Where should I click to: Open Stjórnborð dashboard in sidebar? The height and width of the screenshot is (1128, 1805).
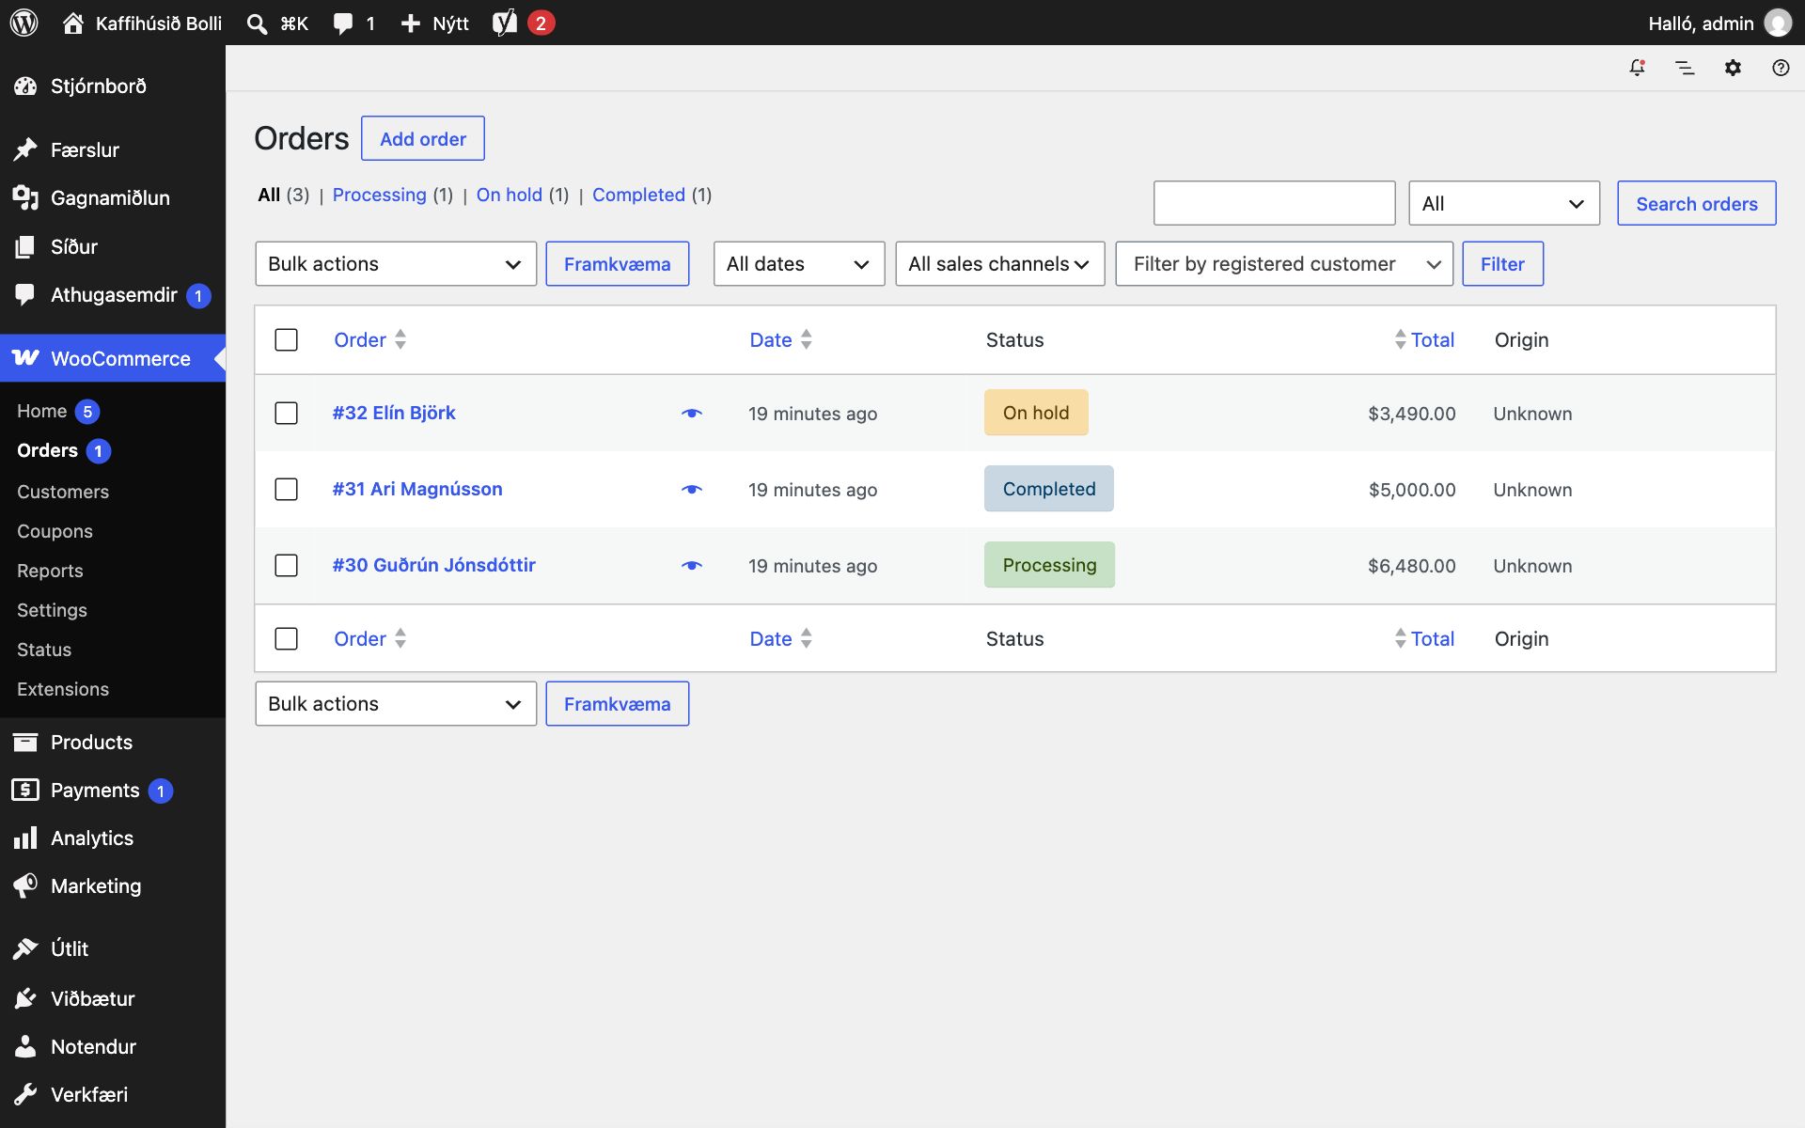tap(113, 86)
